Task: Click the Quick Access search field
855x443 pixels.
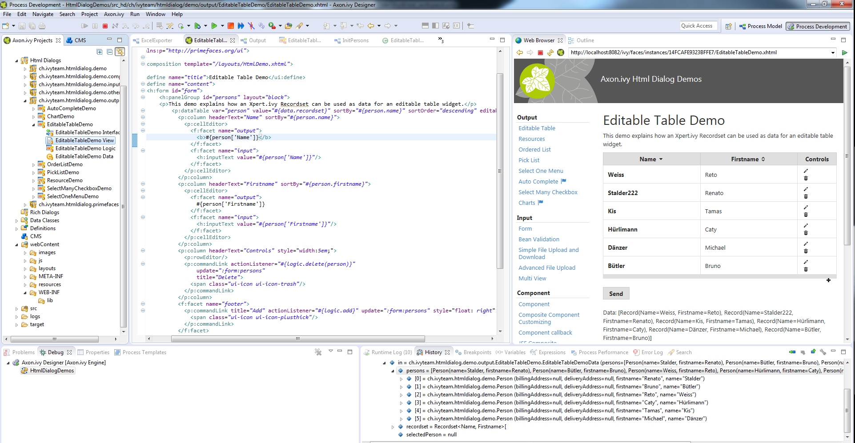Action: point(698,26)
